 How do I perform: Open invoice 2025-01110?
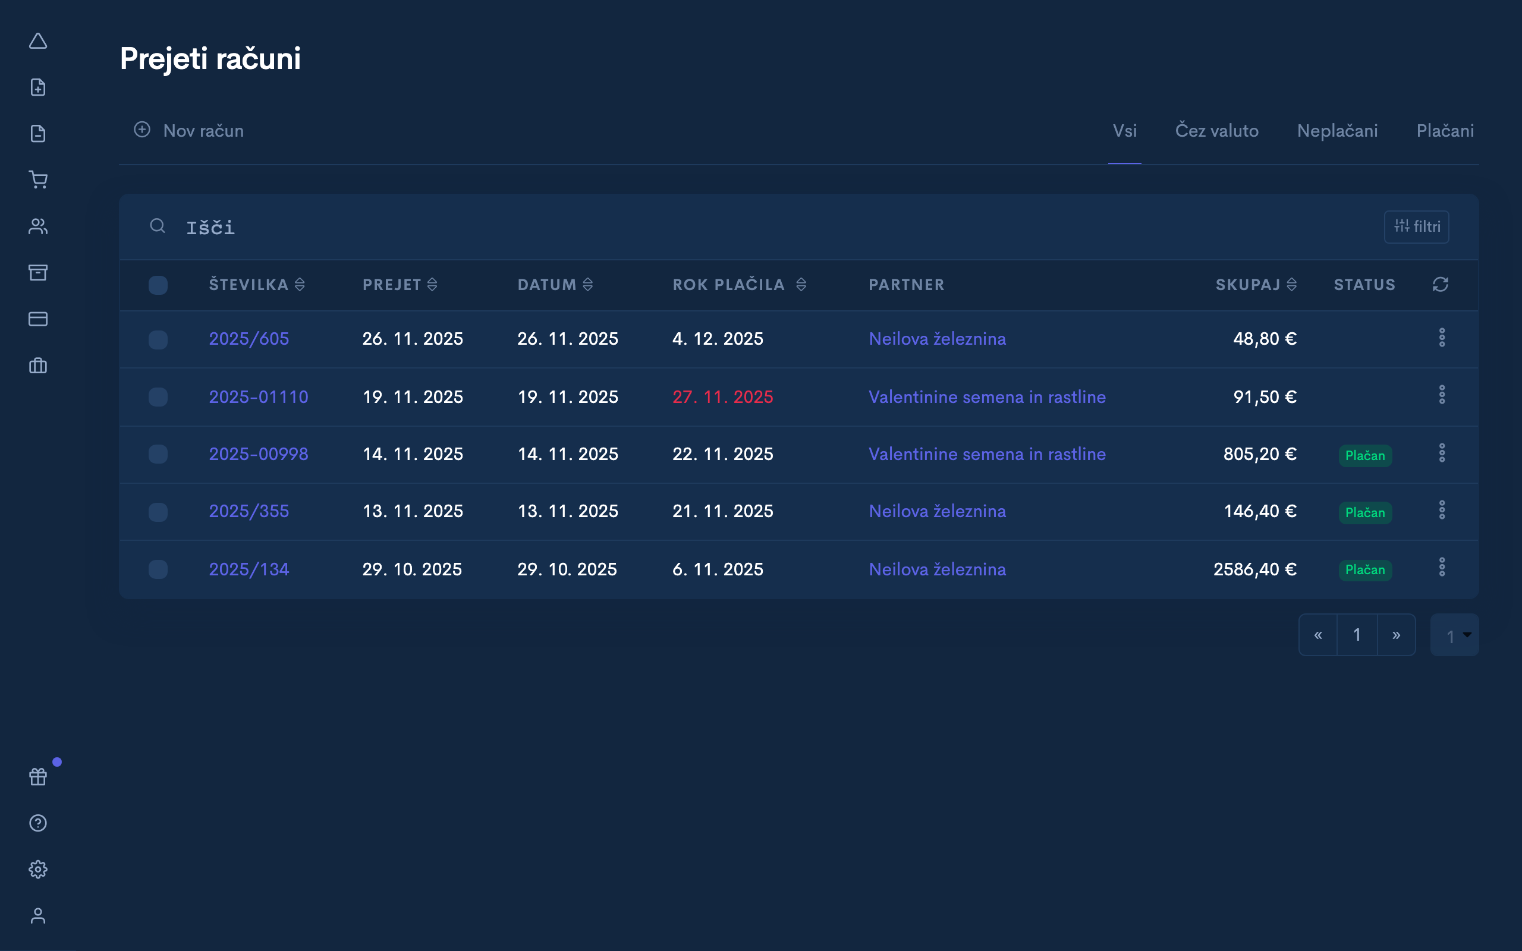[x=259, y=397]
